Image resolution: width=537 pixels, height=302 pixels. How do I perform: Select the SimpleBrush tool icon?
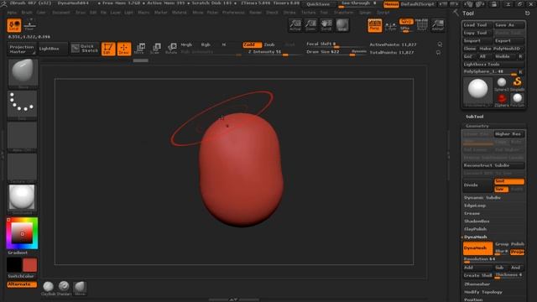click(517, 83)
